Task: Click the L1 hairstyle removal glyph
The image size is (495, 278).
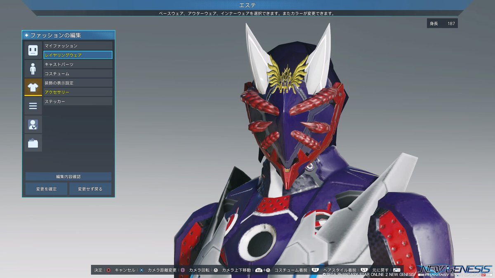Action: click(364, 270)
